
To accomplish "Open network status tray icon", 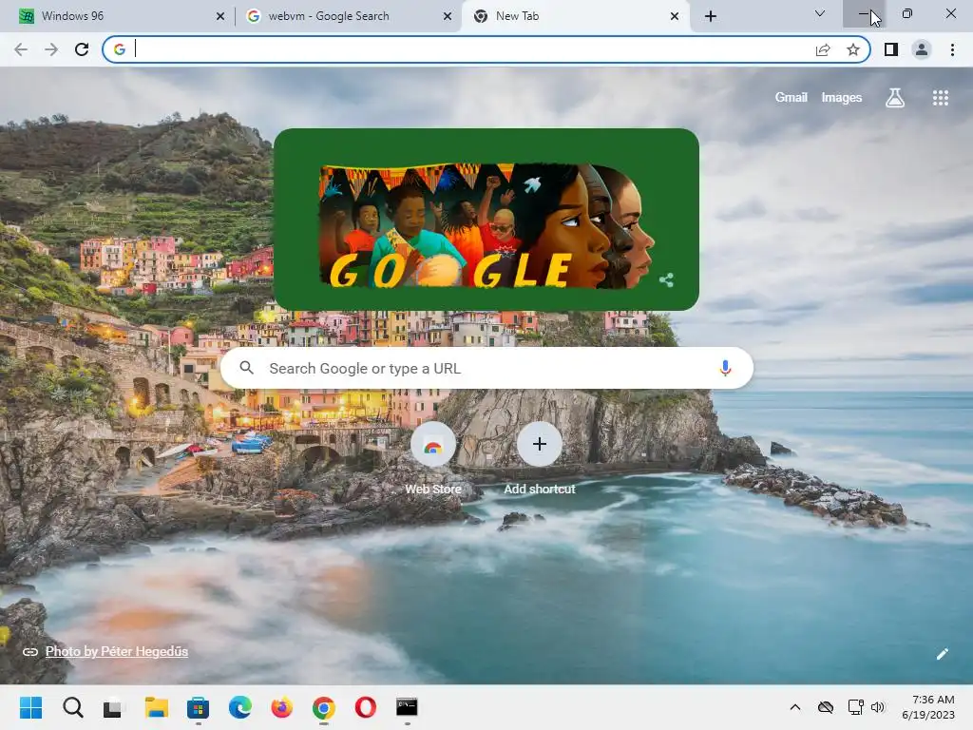I will point(855,707).
